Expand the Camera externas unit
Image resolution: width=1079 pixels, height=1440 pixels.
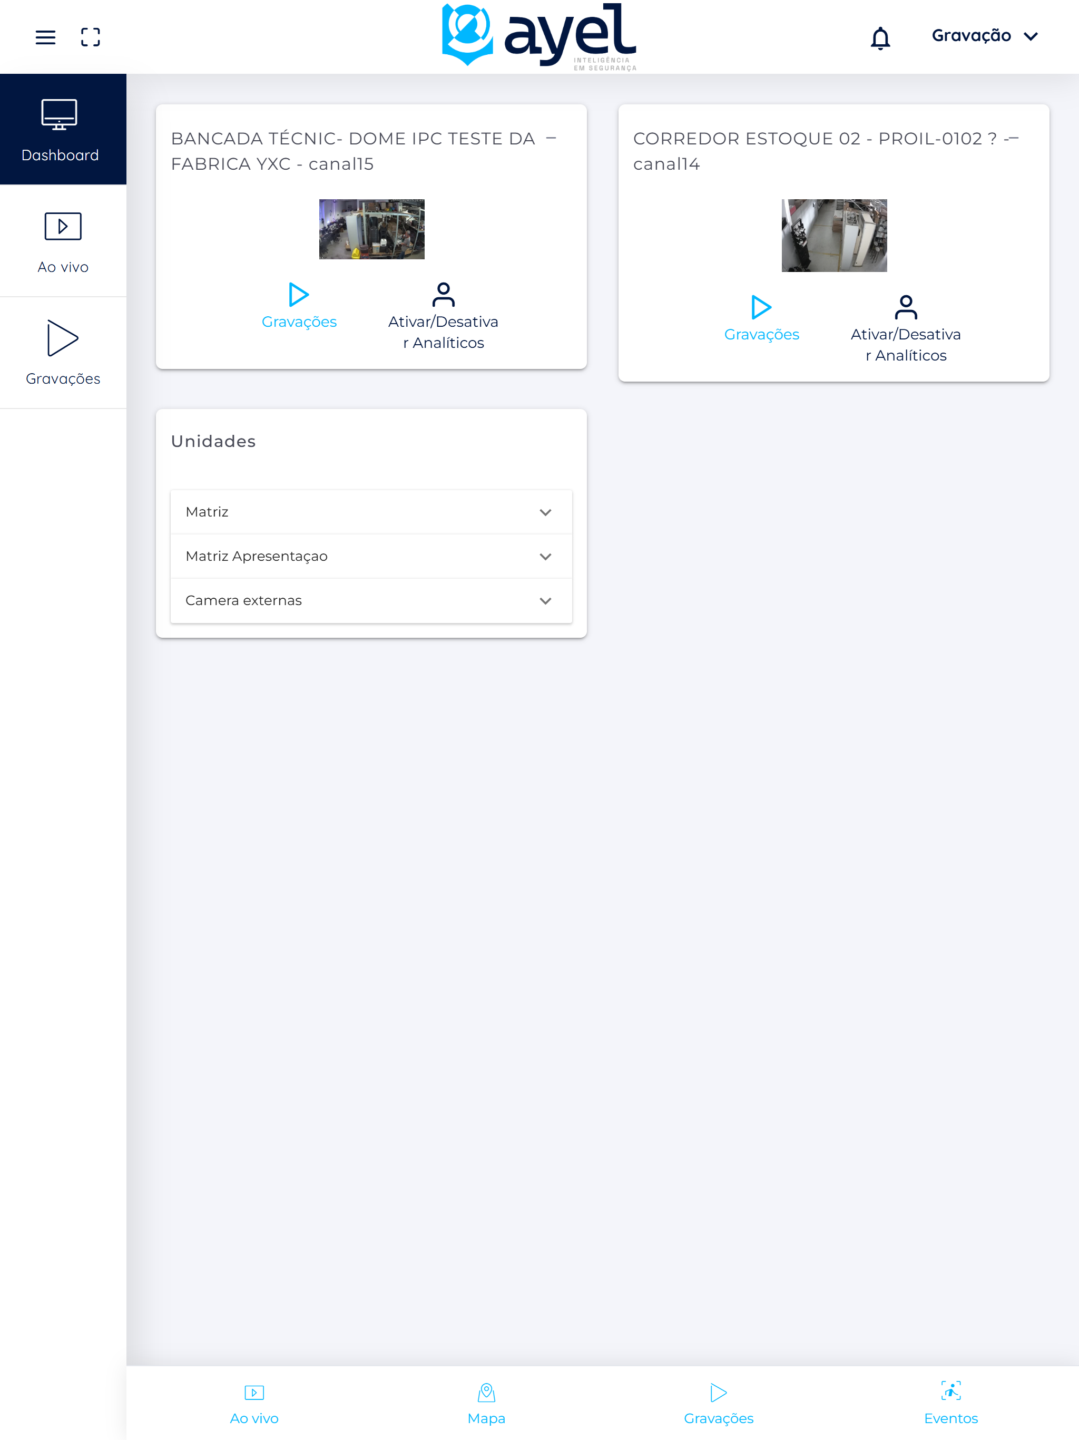click(x=371, y=600)
